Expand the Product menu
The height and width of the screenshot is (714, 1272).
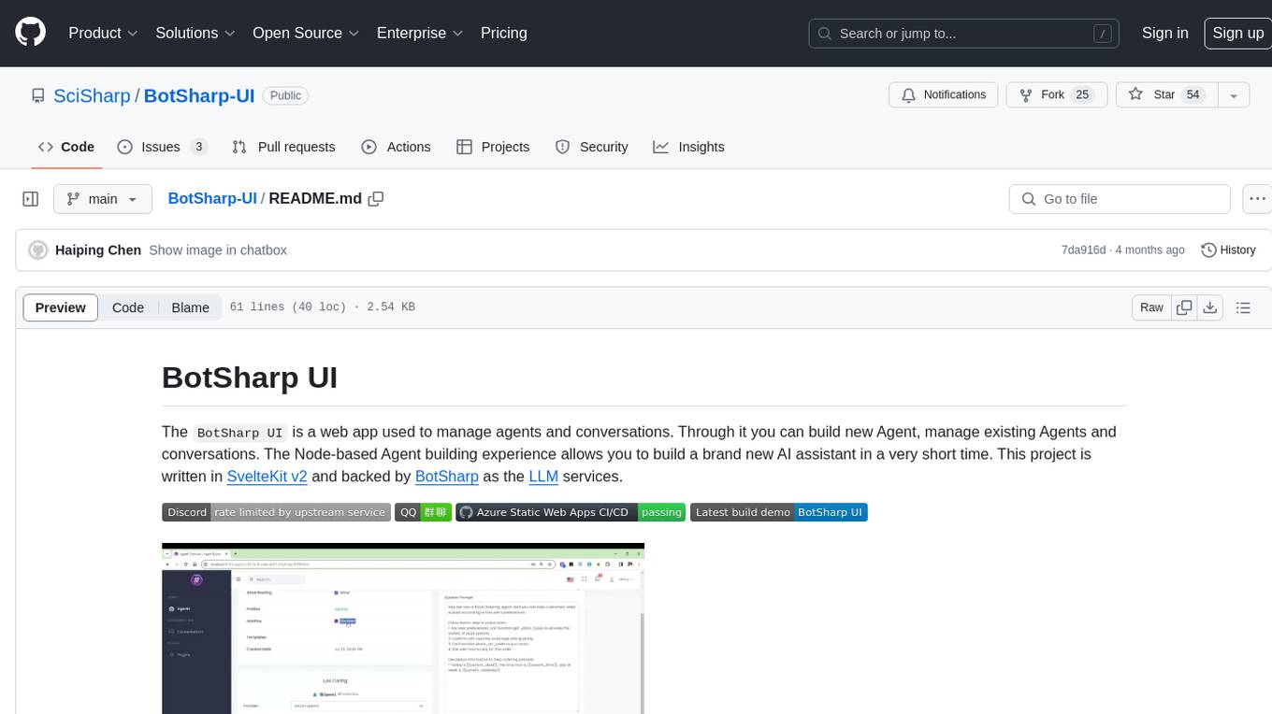[x=103, y=33]
